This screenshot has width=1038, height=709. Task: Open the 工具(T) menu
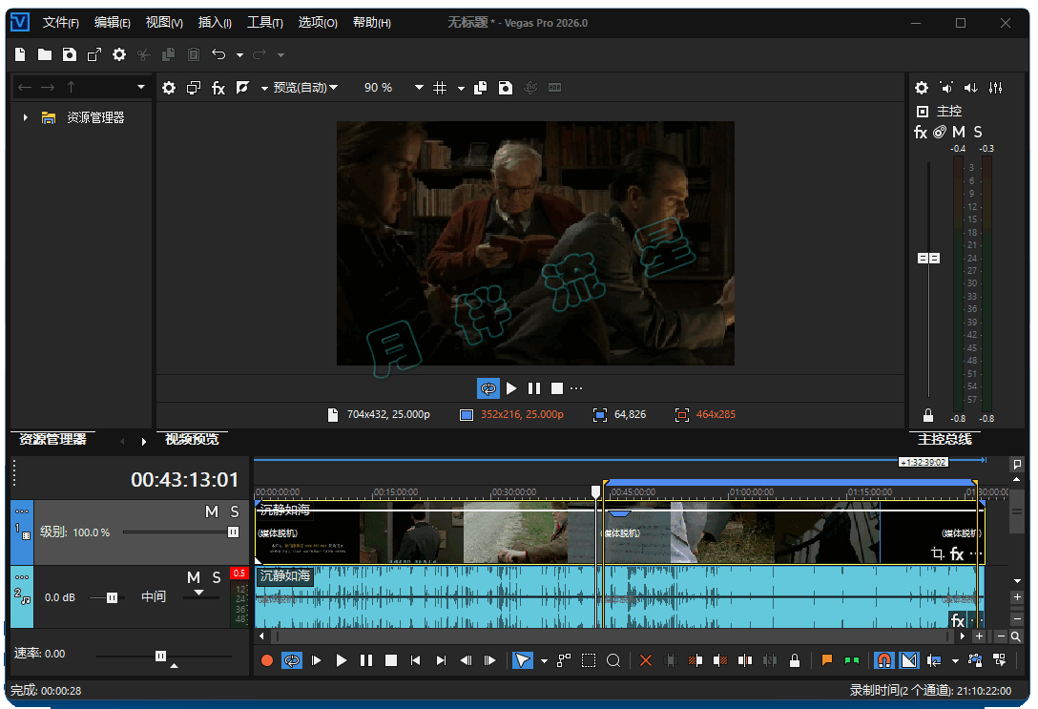coord(265,23)
